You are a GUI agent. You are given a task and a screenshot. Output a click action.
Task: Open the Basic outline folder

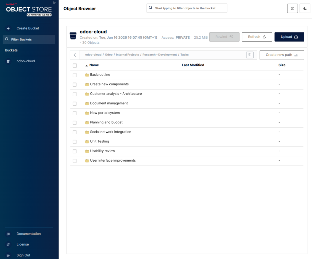coord(100,75)
